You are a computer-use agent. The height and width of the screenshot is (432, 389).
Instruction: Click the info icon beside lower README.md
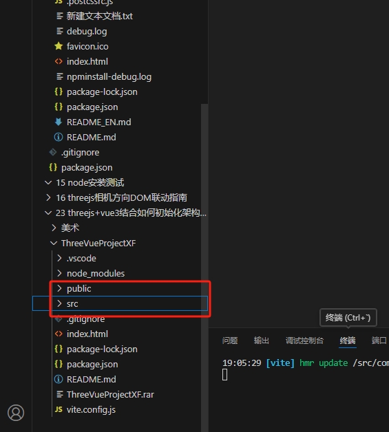point(59,379)
